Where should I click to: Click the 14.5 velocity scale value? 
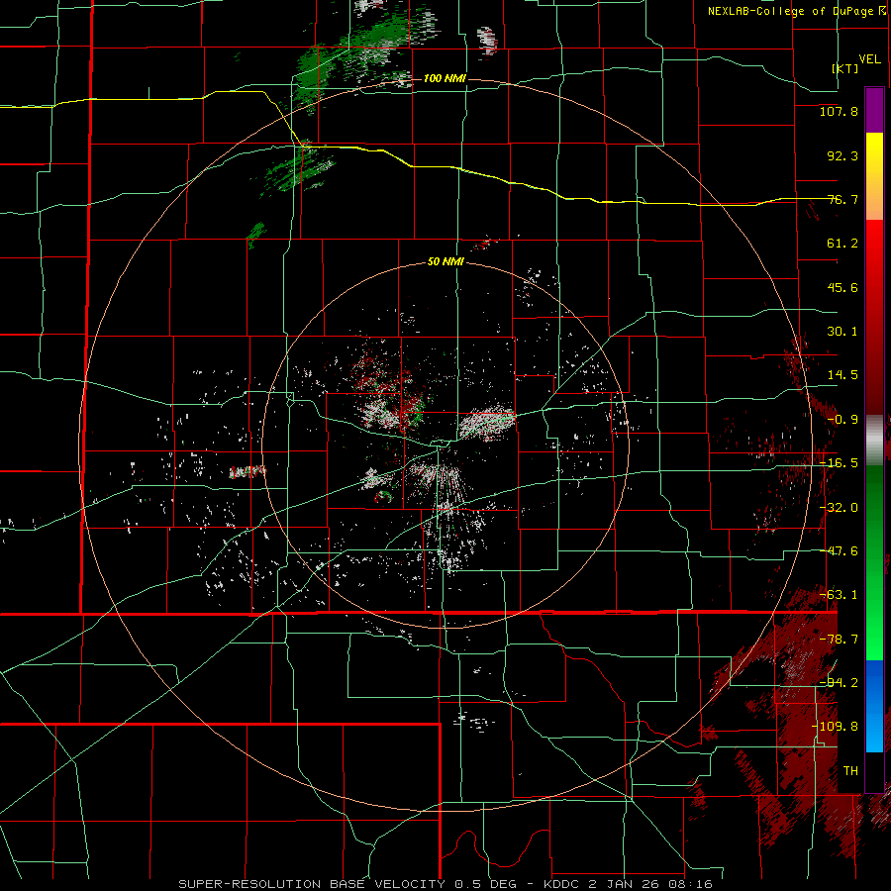click(x=842, y=375)
